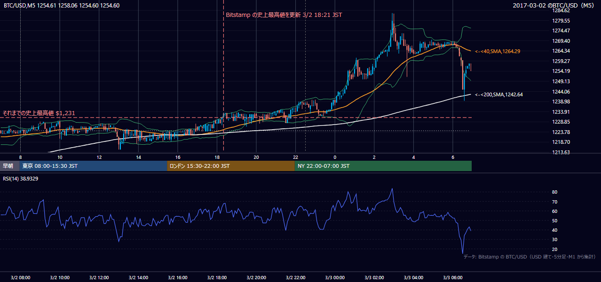Click the hour 18 tick on price chart
The image size is (601, 282).
tap(217, 157)
